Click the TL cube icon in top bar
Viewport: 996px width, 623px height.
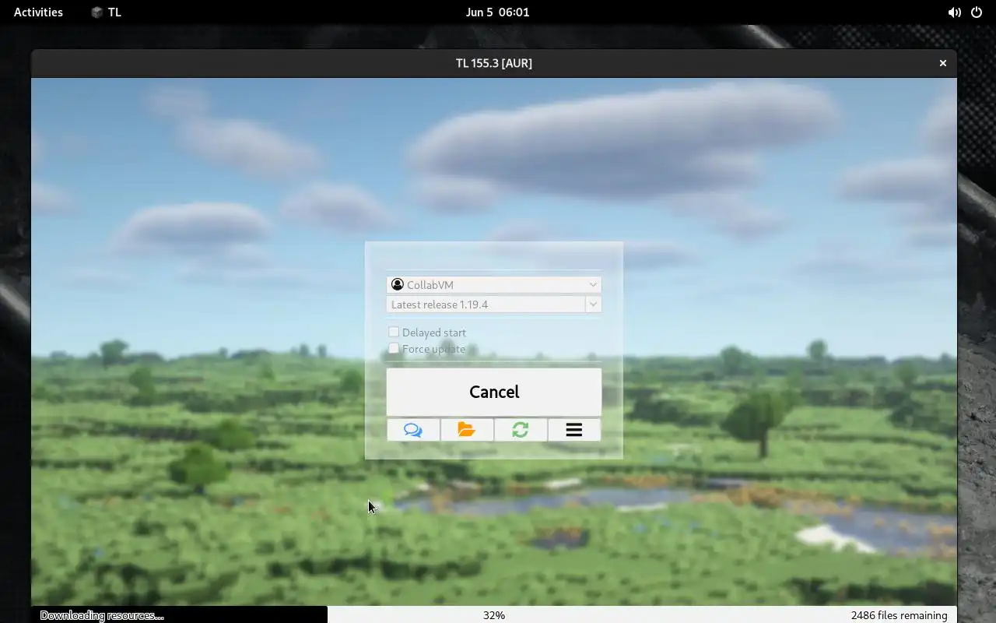(97, 12)
